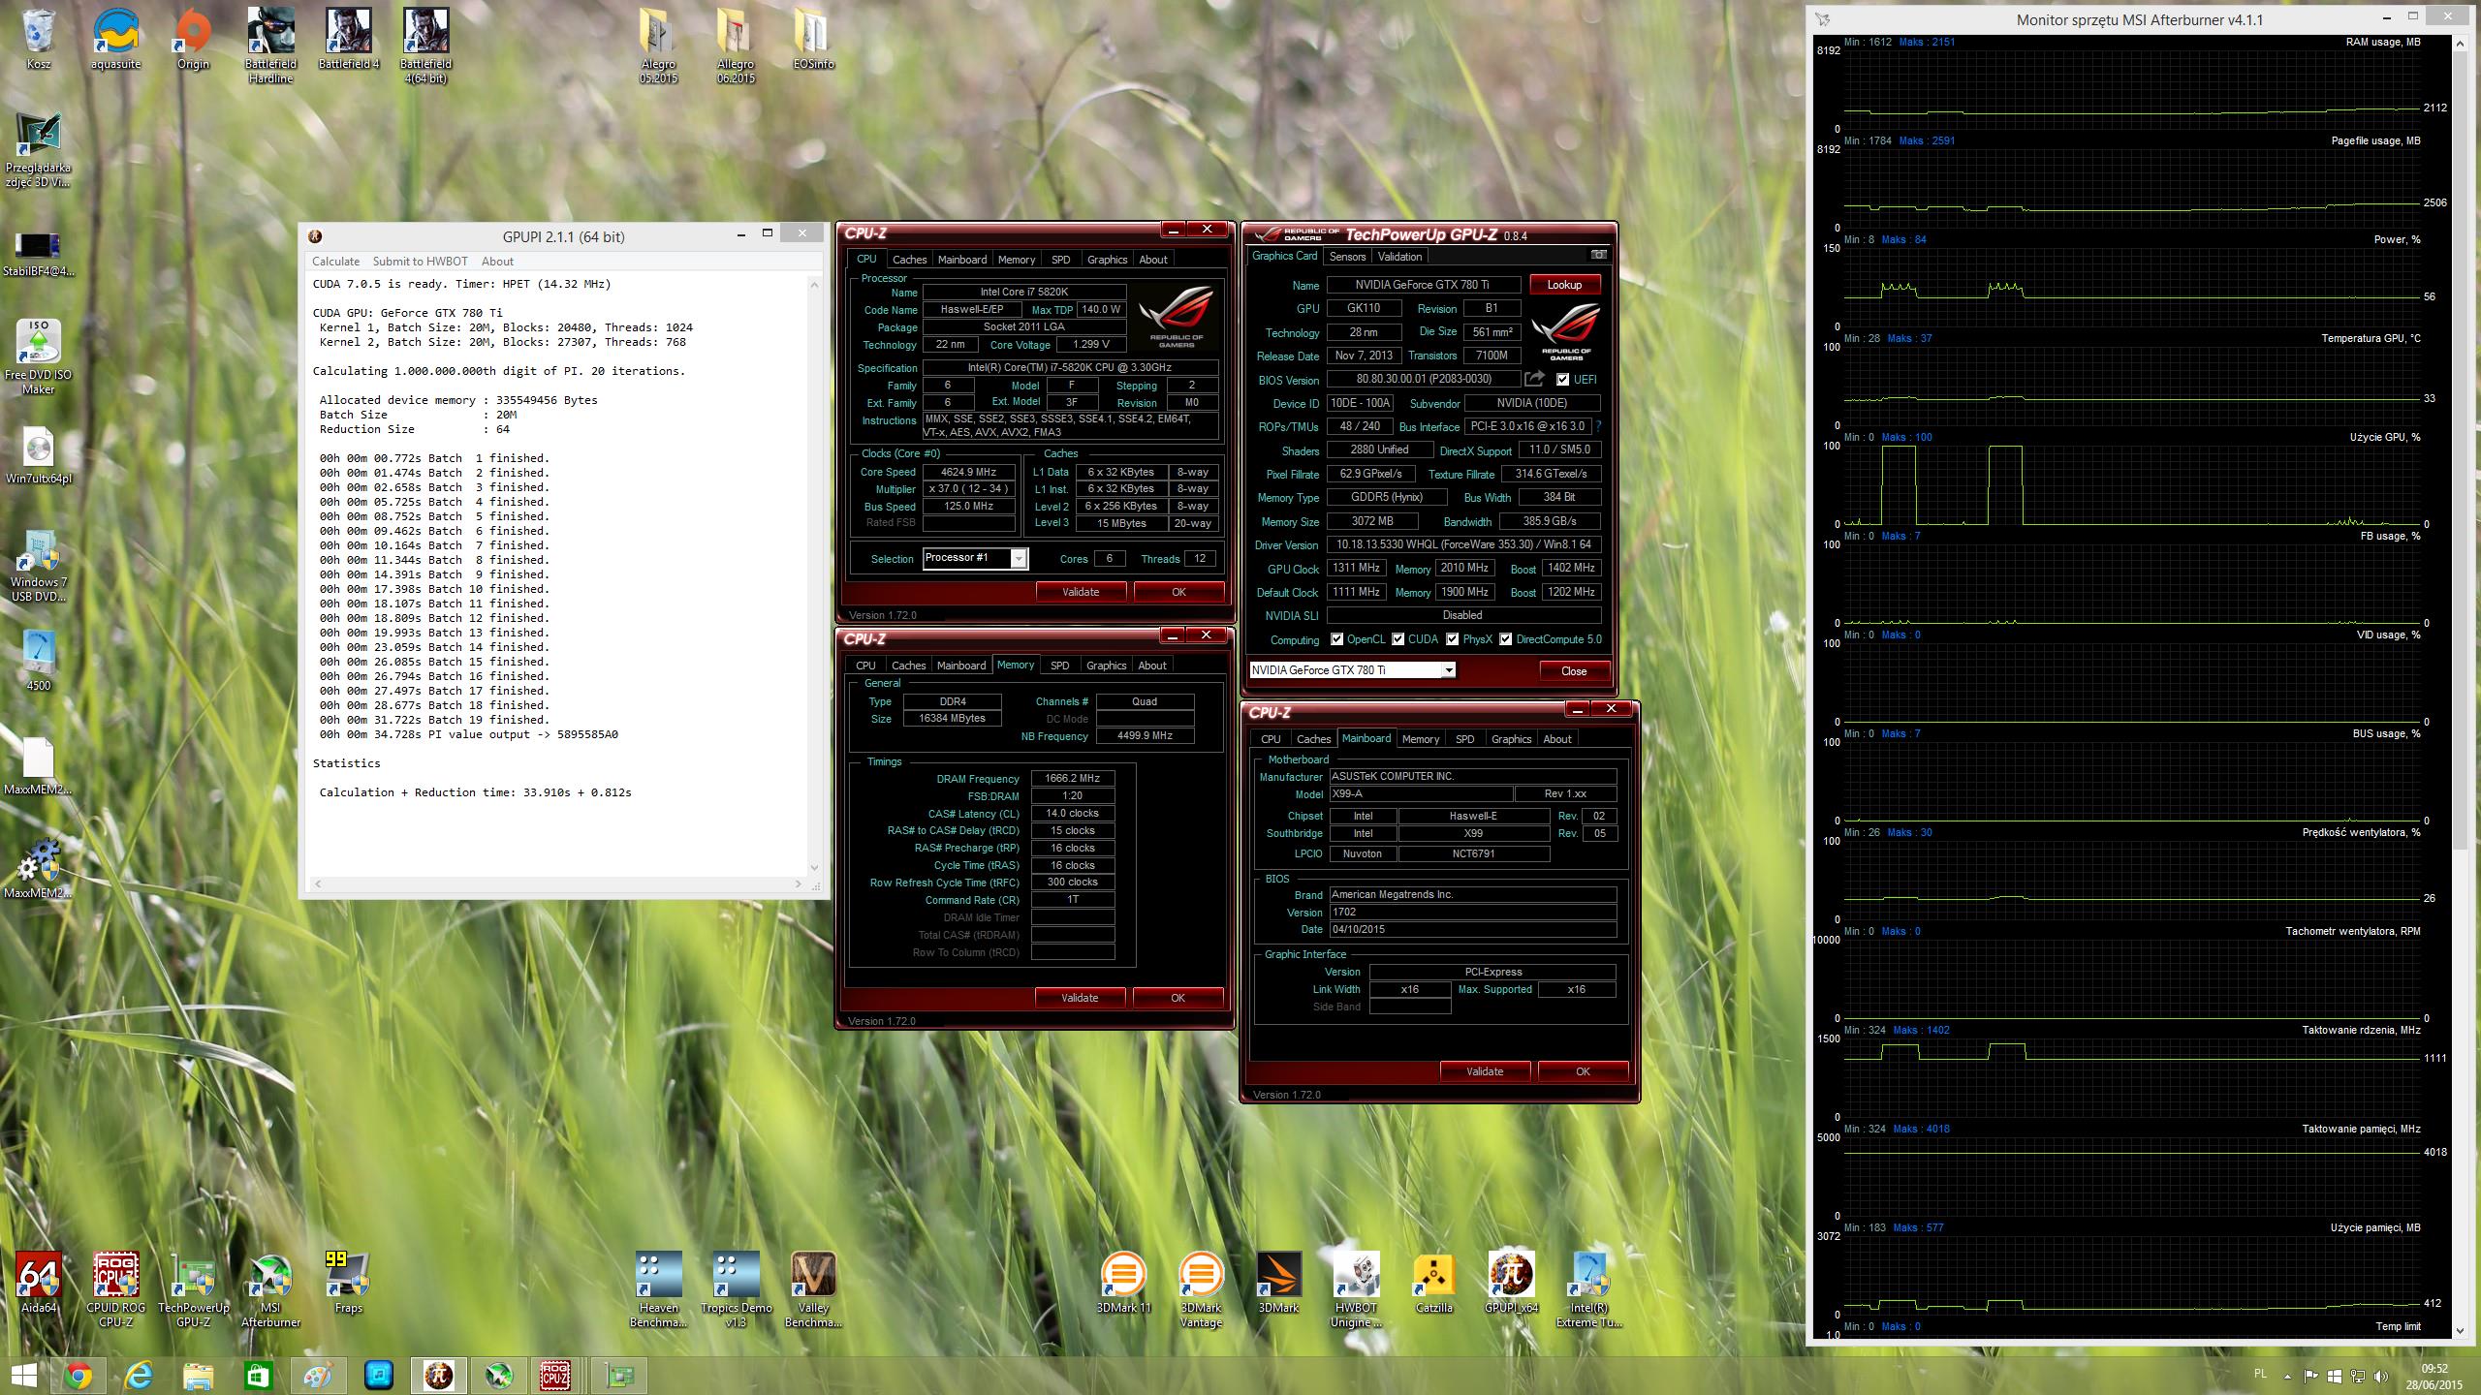Toggle the UEFI checkbox in GPU-Z
2481x1395 pixels.
coord(1562,380)
